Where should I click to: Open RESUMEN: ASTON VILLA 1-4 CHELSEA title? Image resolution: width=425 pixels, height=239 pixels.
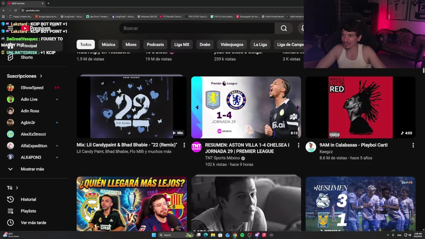[x=247, y=148]
